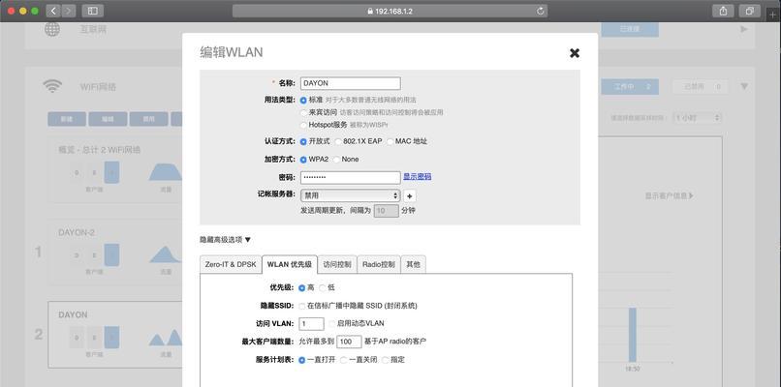781x387 pixels.
Task: Toggle the 启用动态VLAN checkbox
Action: [x=331, y=324]
